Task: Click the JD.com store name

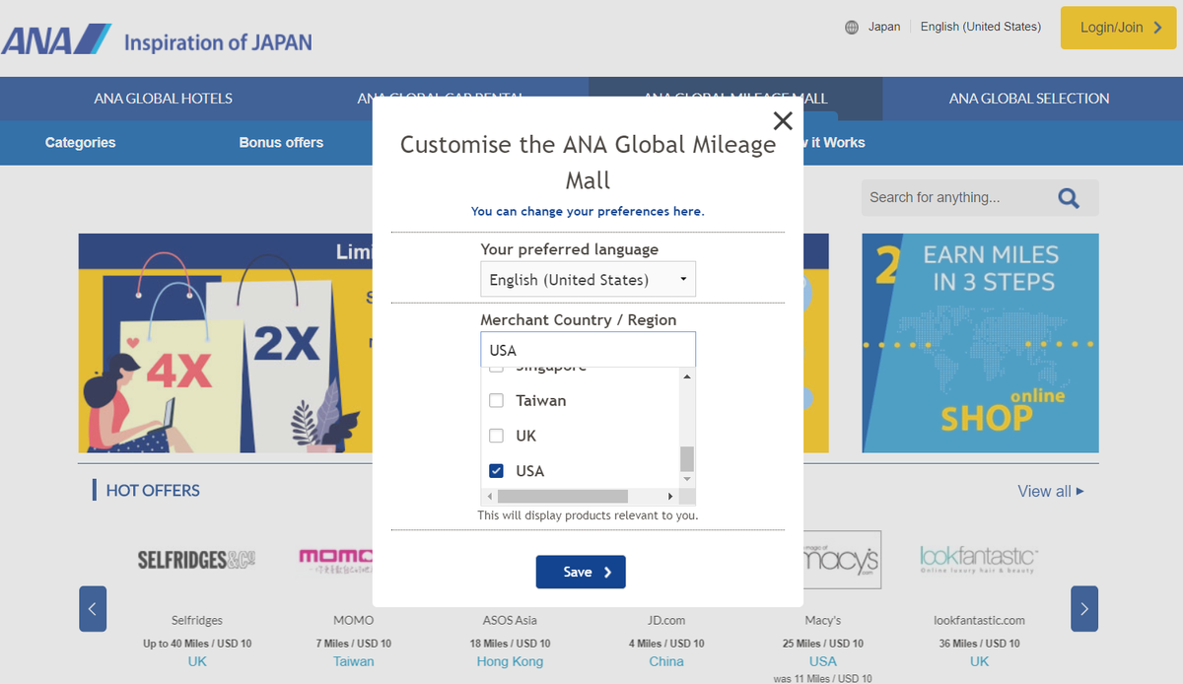Action: coord(666,621)
